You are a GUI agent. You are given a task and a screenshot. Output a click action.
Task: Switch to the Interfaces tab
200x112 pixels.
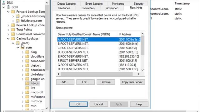64,8
